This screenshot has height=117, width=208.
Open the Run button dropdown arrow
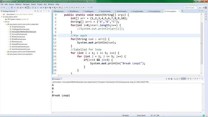(x=48, y=8)
